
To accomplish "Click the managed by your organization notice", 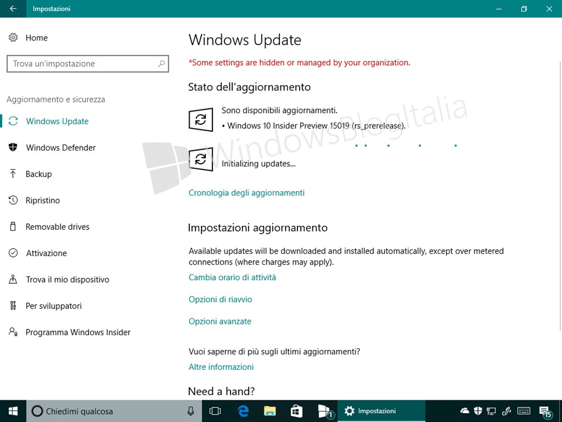I will coord(300,63).
